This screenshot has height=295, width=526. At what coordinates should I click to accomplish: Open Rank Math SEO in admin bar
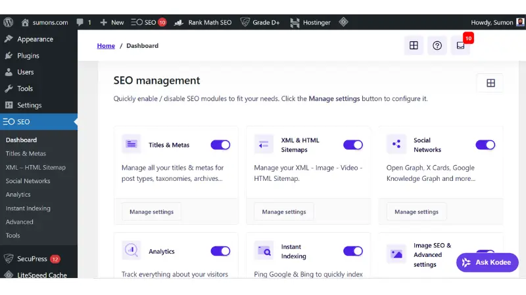point(203,22)
